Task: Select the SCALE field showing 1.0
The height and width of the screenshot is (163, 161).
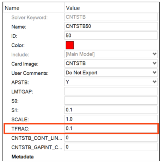Action: 111,119
